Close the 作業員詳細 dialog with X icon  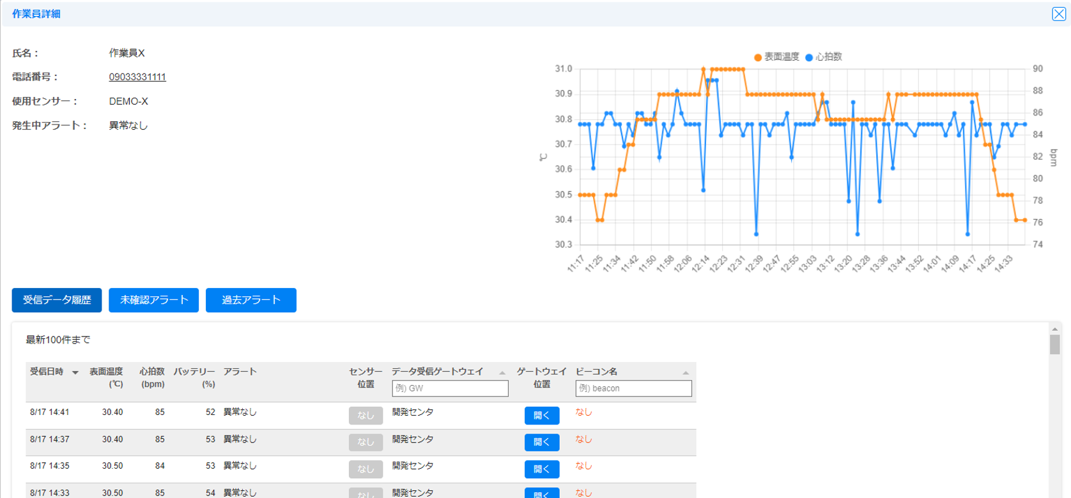[x=1059, y=14]
